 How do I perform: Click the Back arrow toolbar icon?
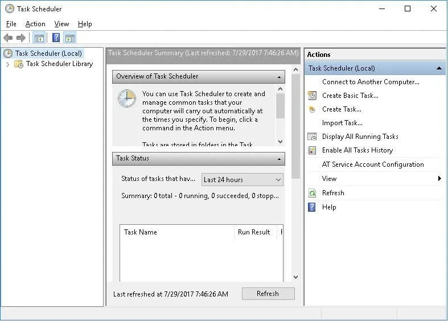[8, 38]
